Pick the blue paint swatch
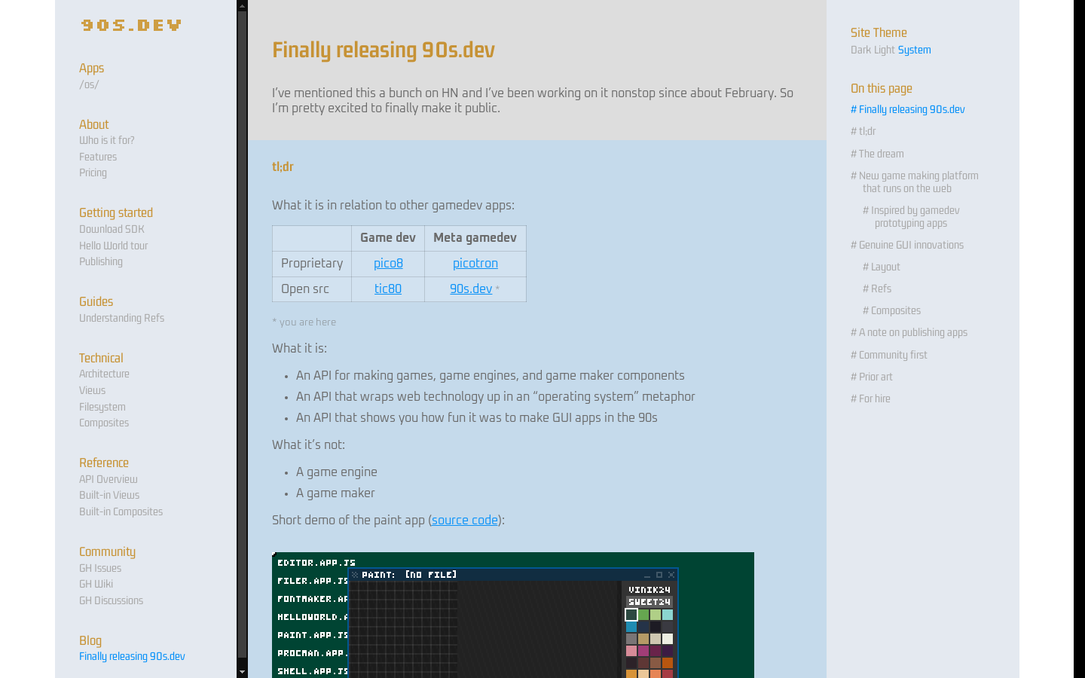This screenshot has width=1085, height=678. [x=631, y=627]
